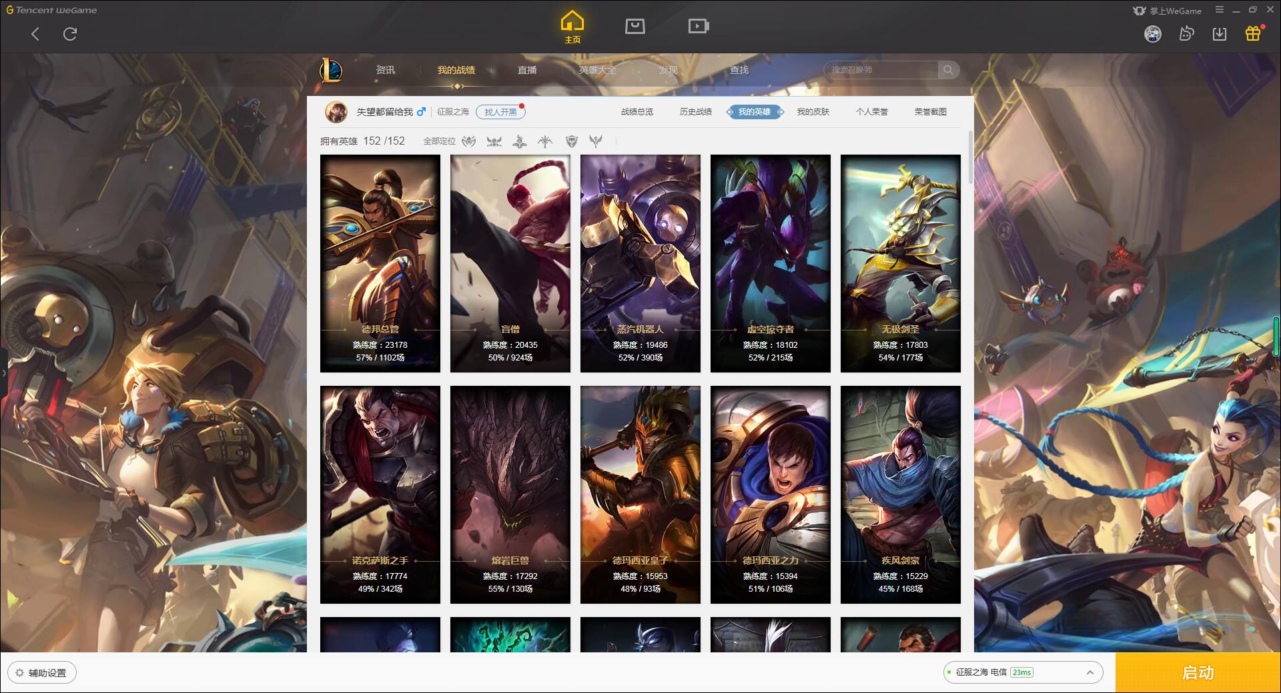Open the store bag icon in top bar

[x=634, y=26]
